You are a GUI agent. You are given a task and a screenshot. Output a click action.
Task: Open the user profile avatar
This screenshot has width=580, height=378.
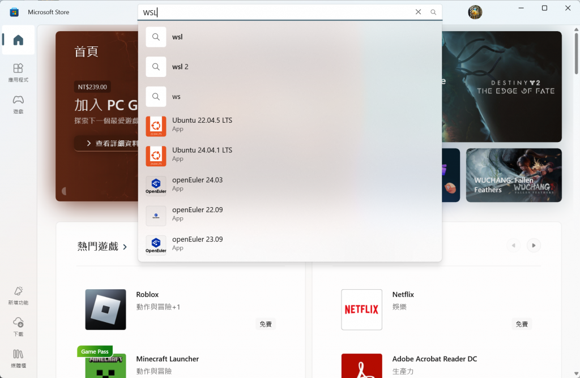pos(475,12)
